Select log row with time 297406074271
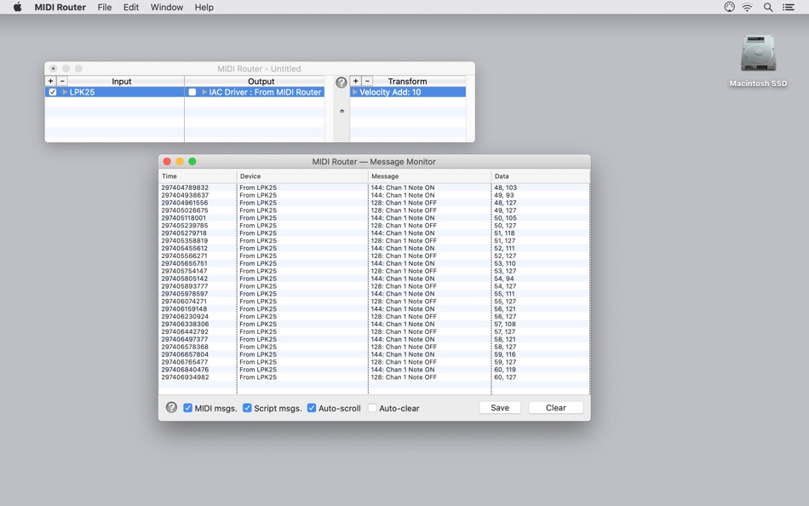The width and height of the screenshot is (809, 506). pos(374,301)
